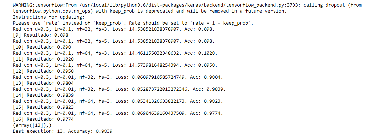Click the loss value 0.05341326633822173
366x135 pixels.
click(x=159, y=101)
